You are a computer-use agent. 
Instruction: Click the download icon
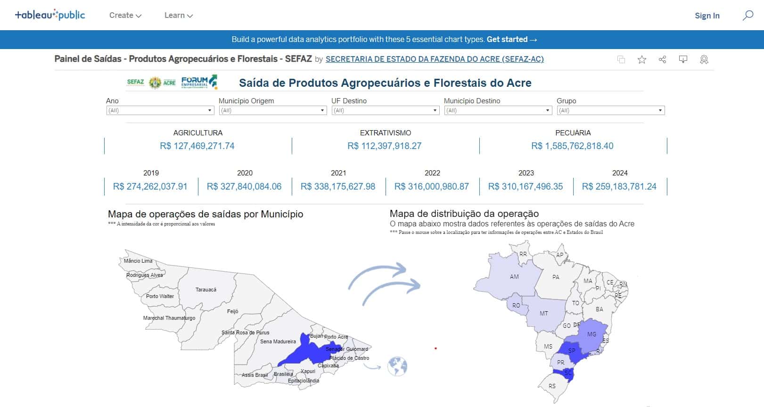pos(683,59)
